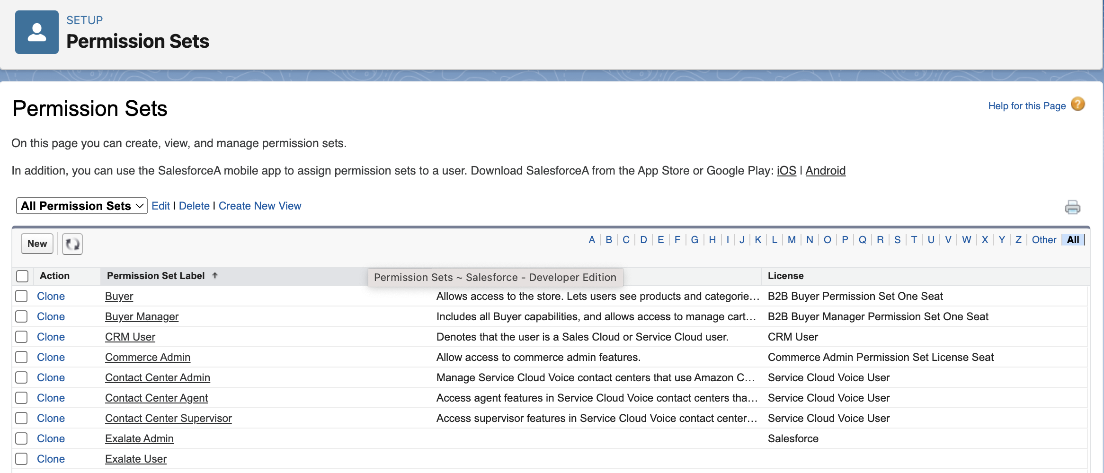Clone the Commerce Admin permission set
The width and height of the screenshot is (1104, 473).
click(51, 357)
